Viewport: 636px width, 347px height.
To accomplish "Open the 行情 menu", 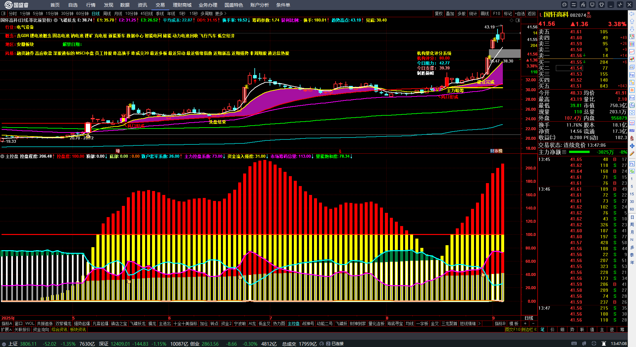I will click(x=91, y=5).
